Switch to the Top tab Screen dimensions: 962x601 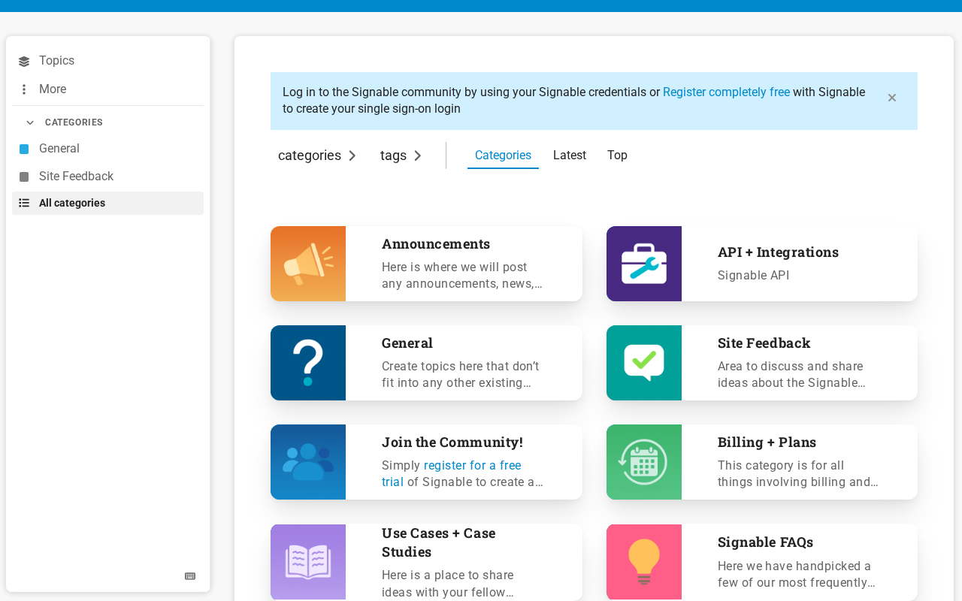617,156
